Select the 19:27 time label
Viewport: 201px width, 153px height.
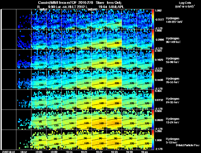(x=99, y=152)
